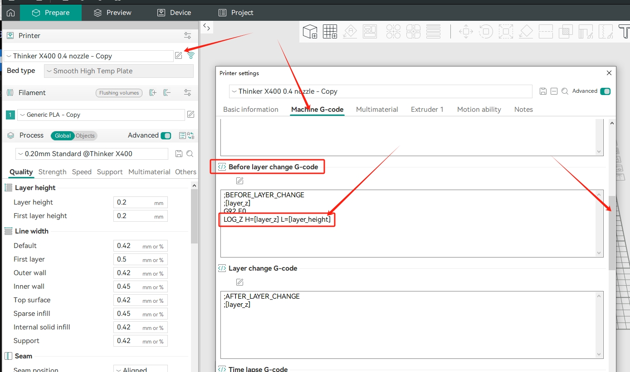Click the add filament icon

pyautogui.click(x=153, y=93)
